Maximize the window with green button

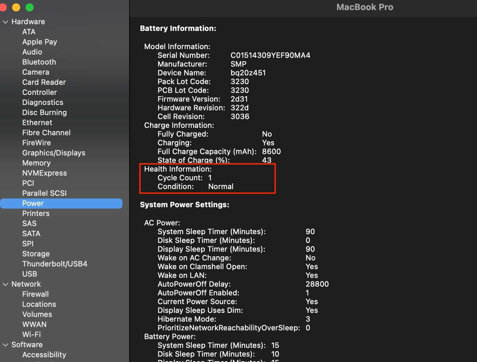pyautogui.click(x=30, y=7)
